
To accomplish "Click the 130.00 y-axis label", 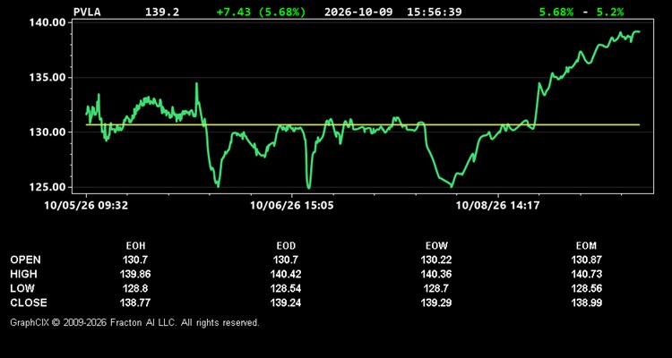I will pos(47,132).
